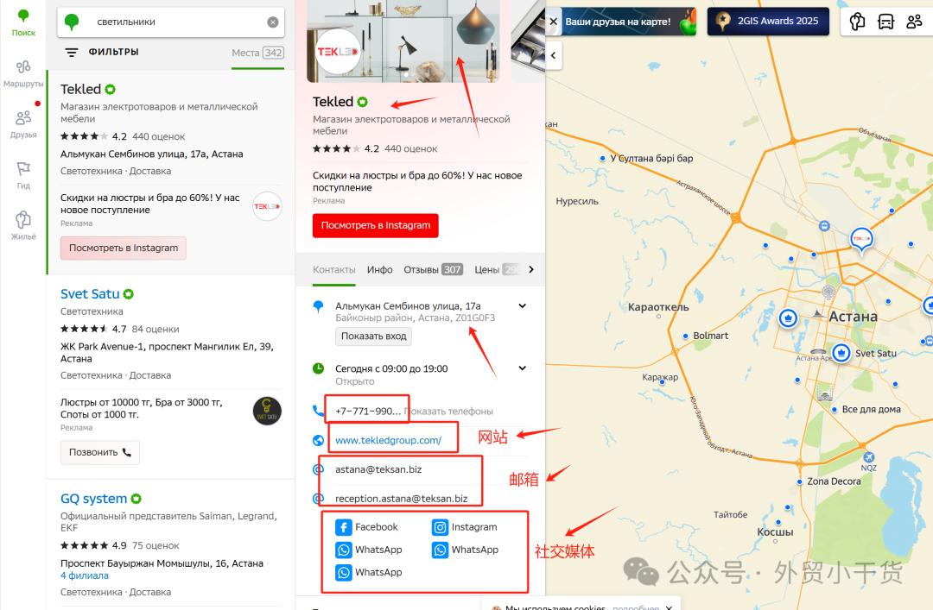Open Жильё housing sidebar section

[x=23, y=226]
